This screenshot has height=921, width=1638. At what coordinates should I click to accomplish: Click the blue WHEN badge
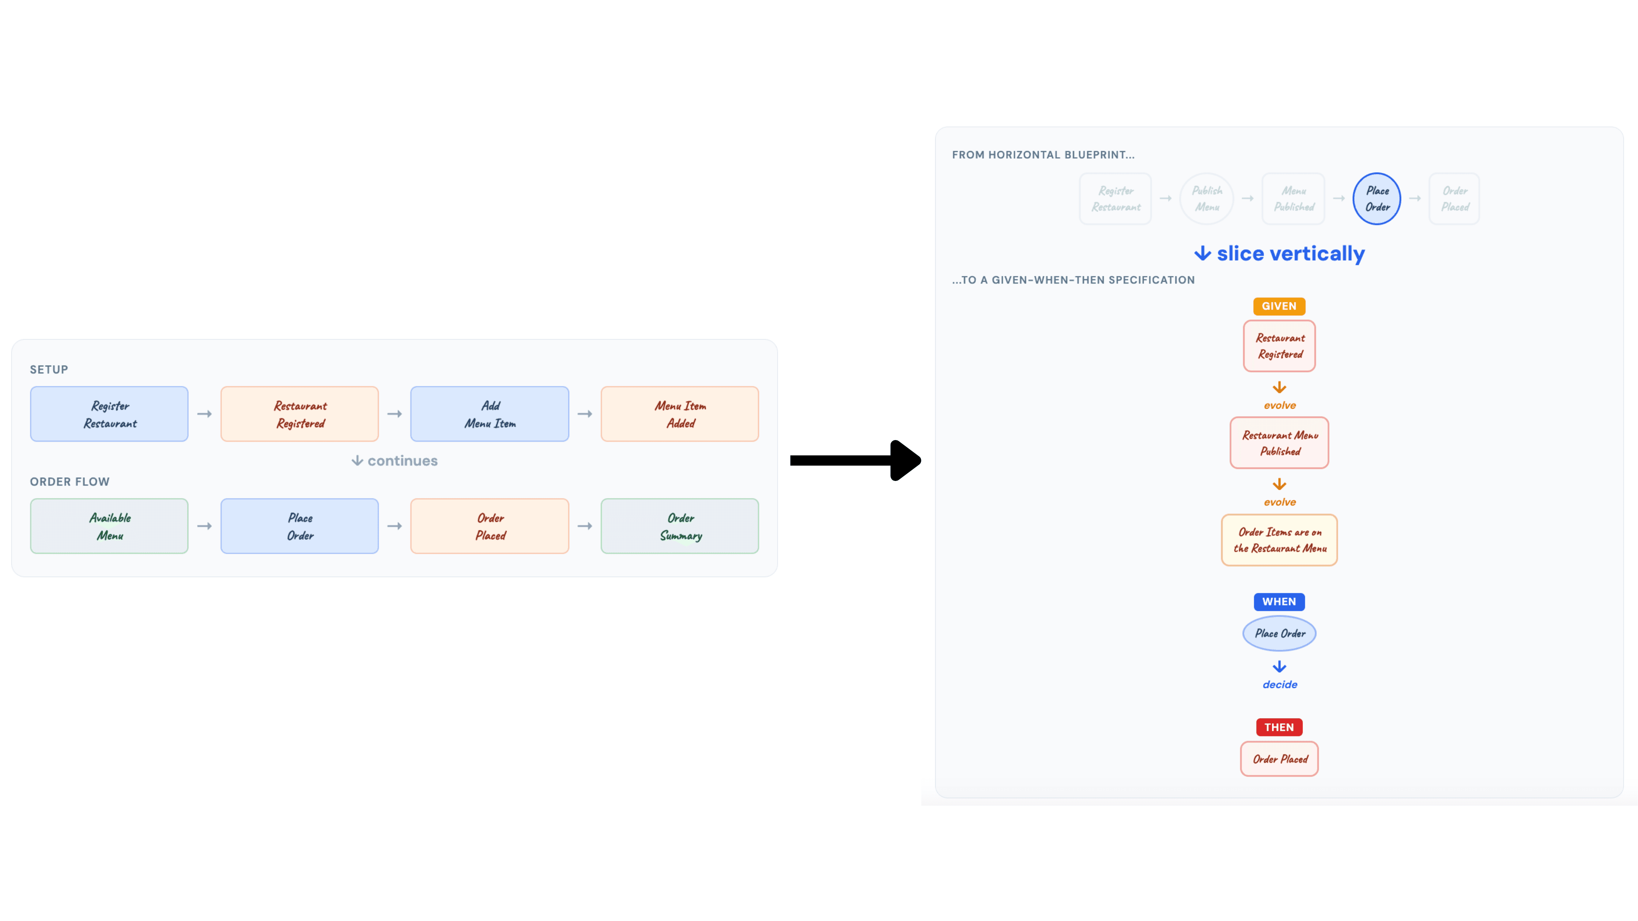coord(1279,602)
